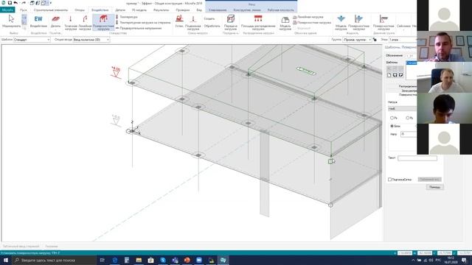This screenshot has width=472, height=265.
Task: Expand the quick access toolbar arrow
Action: [x=51, y=3]
